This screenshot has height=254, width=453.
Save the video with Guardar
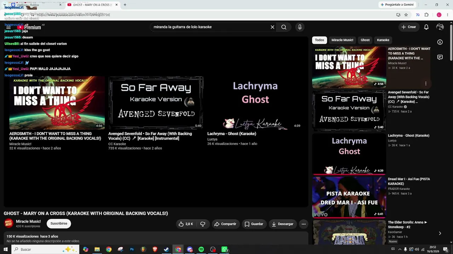coord(254,224)
